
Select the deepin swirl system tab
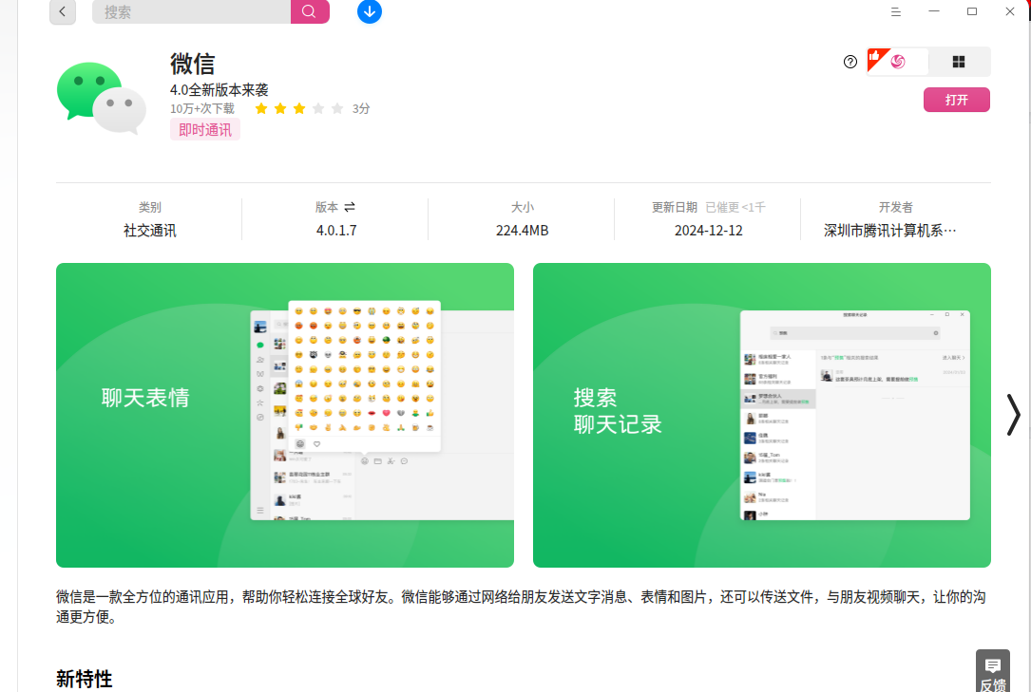[898, 62]
